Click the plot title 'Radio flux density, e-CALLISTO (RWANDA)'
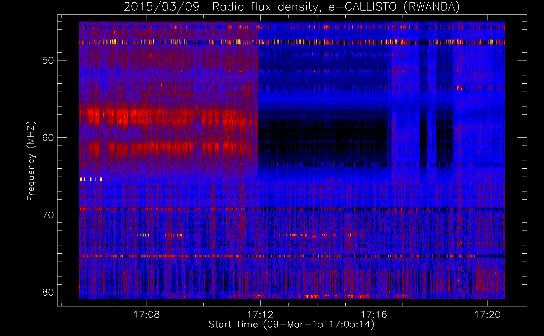Viewport: 544px width, 336px height. 336,7
